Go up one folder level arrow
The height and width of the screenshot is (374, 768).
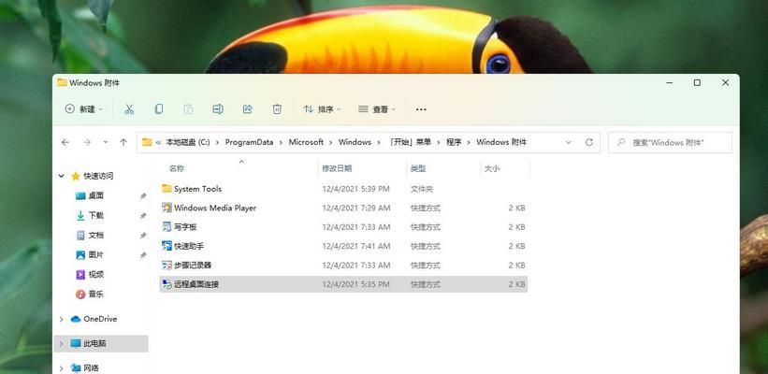[x=123, y=142]
